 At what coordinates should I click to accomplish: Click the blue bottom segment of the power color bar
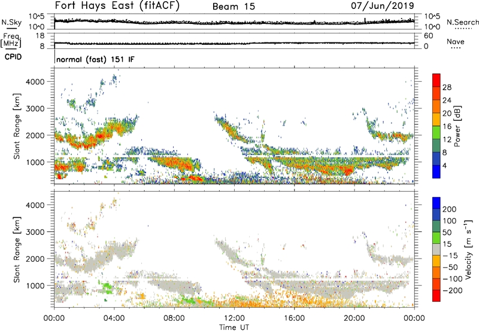point(436,171)
